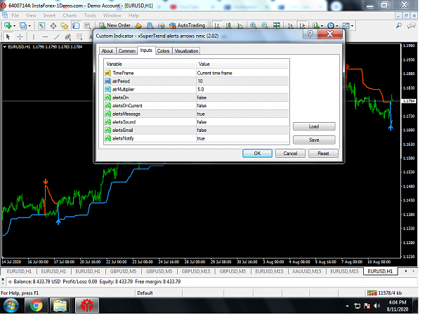Open the Insert menu
The height and width of the screenshot is (329, 439).
49,15
